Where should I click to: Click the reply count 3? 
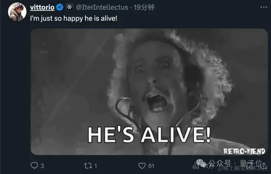click(42, 166)
